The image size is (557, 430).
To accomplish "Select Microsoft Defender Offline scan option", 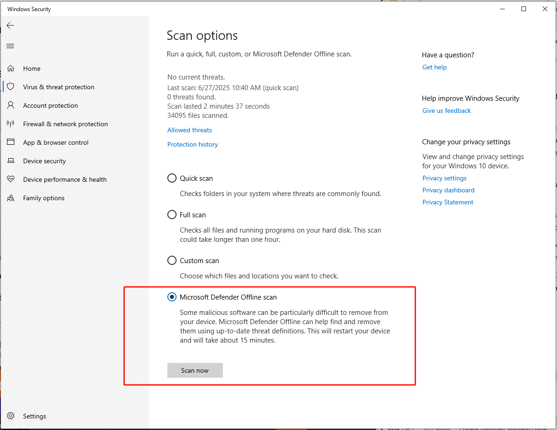I will coord(172,297).
